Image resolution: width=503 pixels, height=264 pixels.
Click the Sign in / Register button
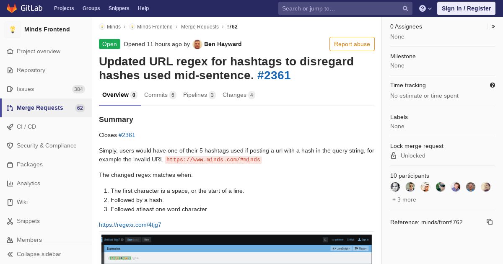tap(466, 8)
